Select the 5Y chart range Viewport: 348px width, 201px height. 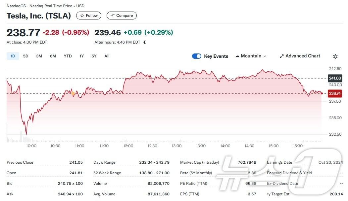pyautogui.click(x=94, y=56)
